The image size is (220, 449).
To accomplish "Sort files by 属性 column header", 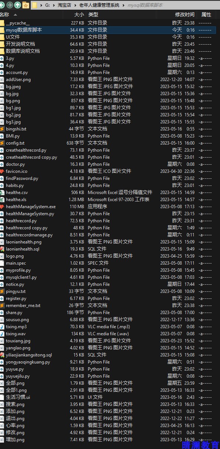I will click(x=206, y=14).
